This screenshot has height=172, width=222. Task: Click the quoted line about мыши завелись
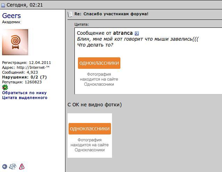138,39
